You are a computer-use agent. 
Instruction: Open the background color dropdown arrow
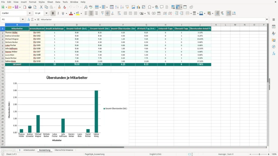81,14
